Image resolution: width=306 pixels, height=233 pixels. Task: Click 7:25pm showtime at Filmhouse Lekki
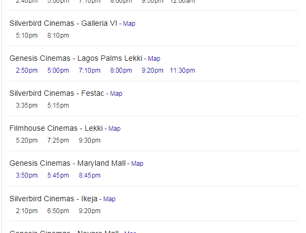click(x=58, y=140)
